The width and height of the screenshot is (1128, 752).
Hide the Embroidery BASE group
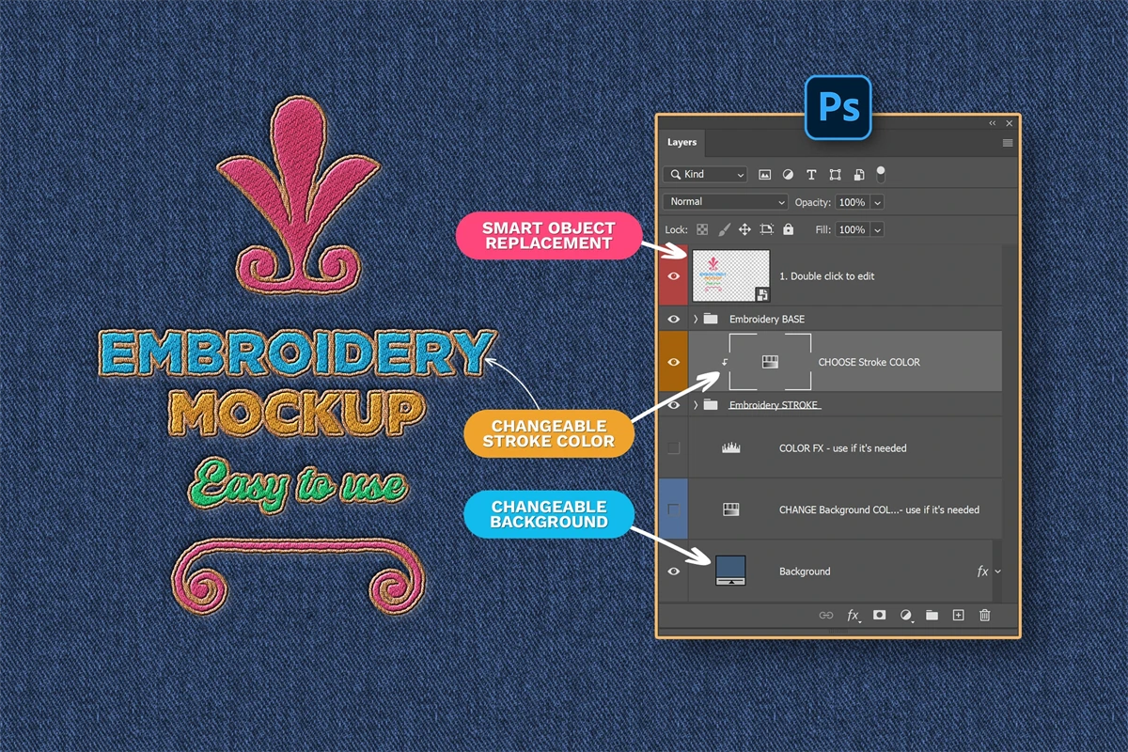coord(673,320)
